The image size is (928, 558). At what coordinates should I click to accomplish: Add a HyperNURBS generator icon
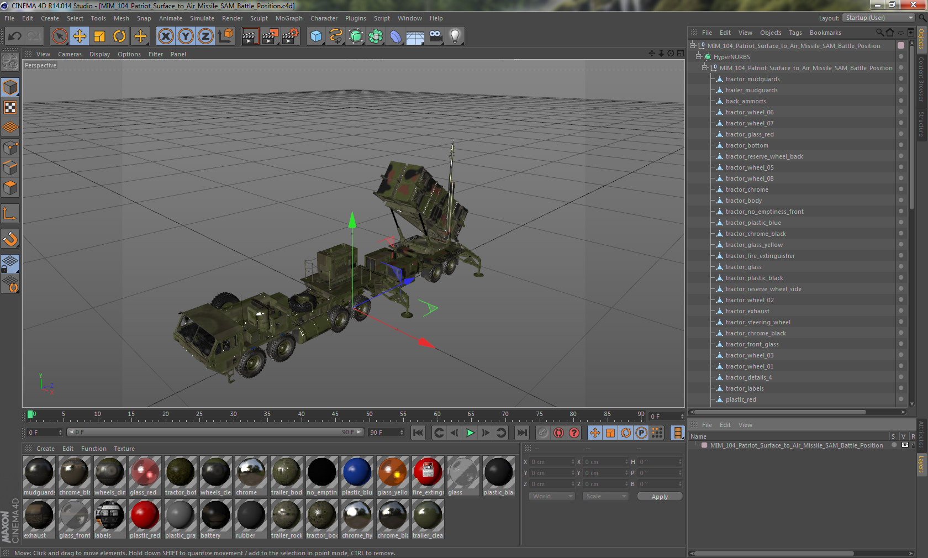(356, 36)
